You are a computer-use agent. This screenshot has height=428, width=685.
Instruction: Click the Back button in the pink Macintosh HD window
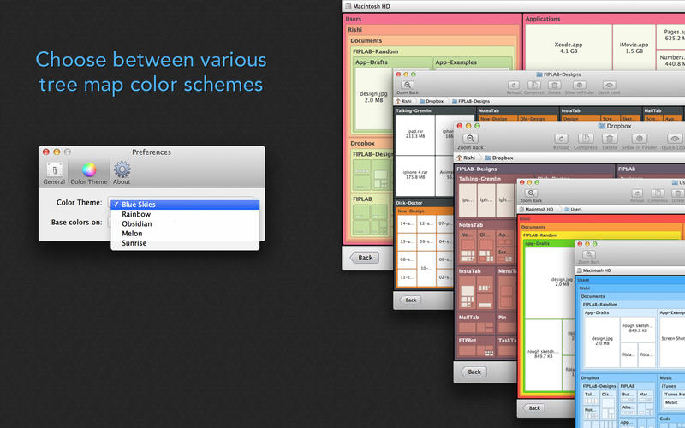pos(365,258)
